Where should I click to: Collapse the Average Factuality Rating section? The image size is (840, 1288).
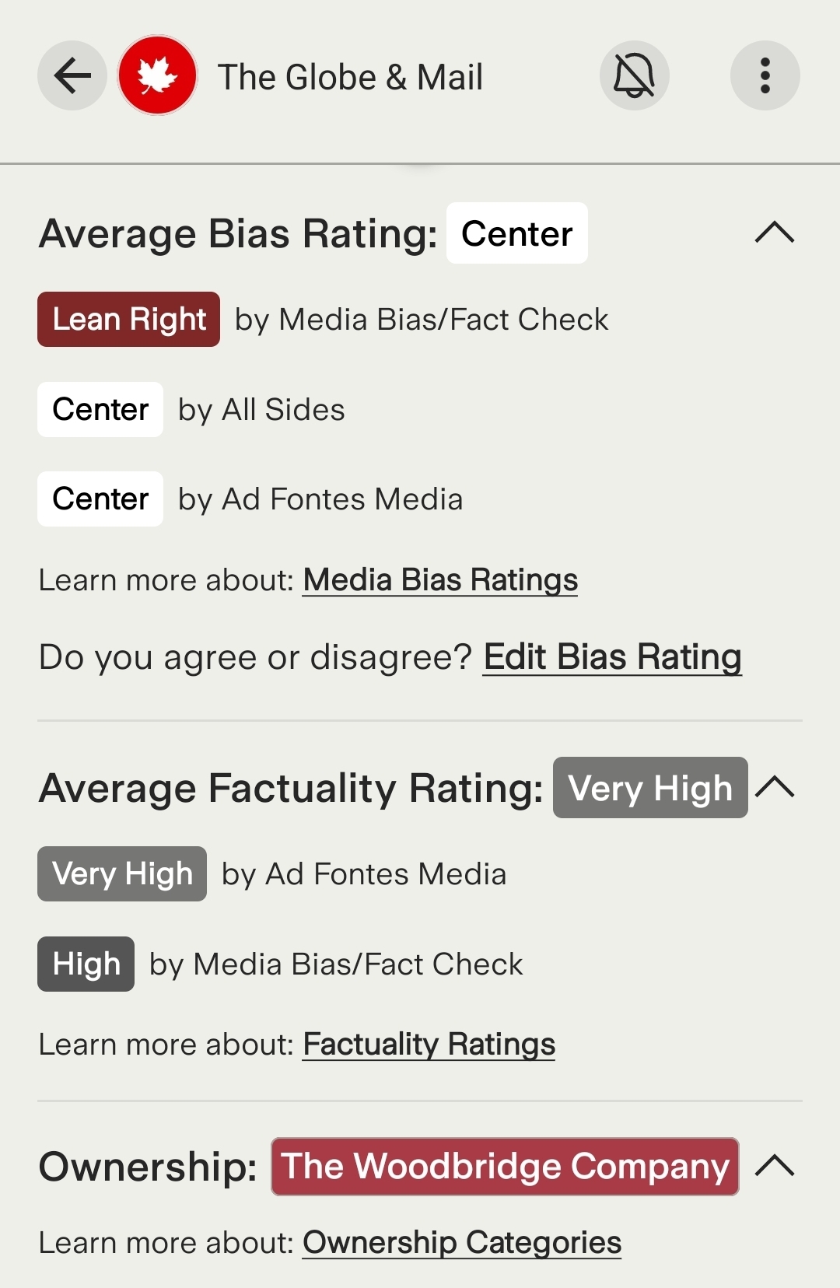775,787
